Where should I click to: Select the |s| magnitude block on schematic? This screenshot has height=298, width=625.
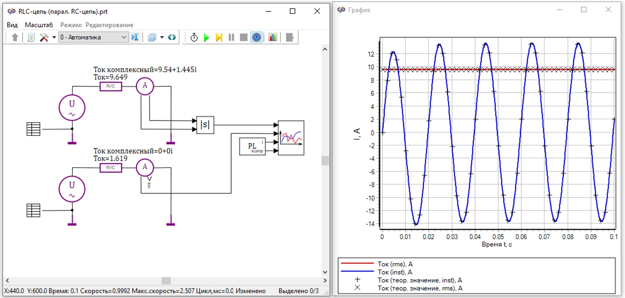[x=205, y=125]
